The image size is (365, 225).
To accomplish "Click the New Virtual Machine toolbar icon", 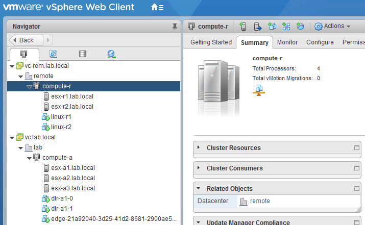I will (272, 27).
